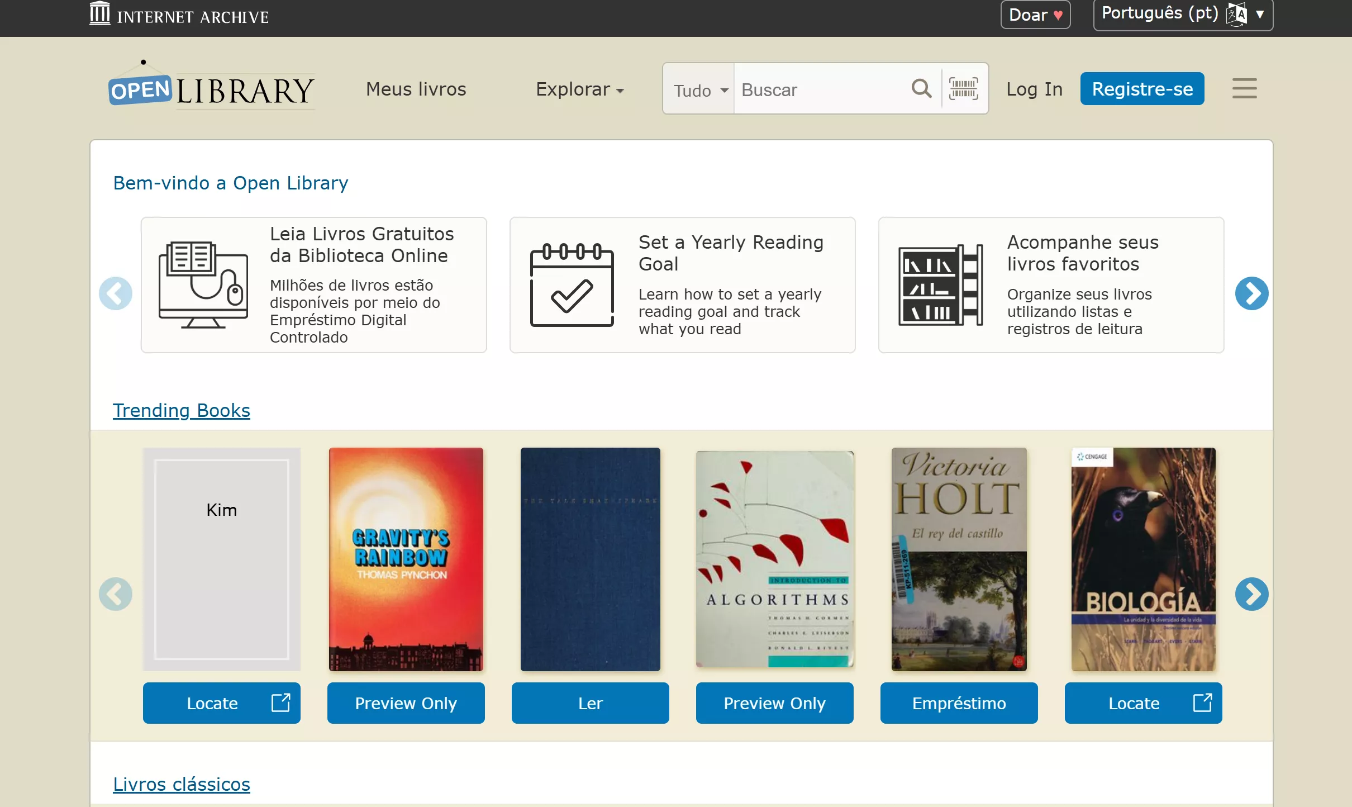Expand the Explorar menu

tap(579, 89)
